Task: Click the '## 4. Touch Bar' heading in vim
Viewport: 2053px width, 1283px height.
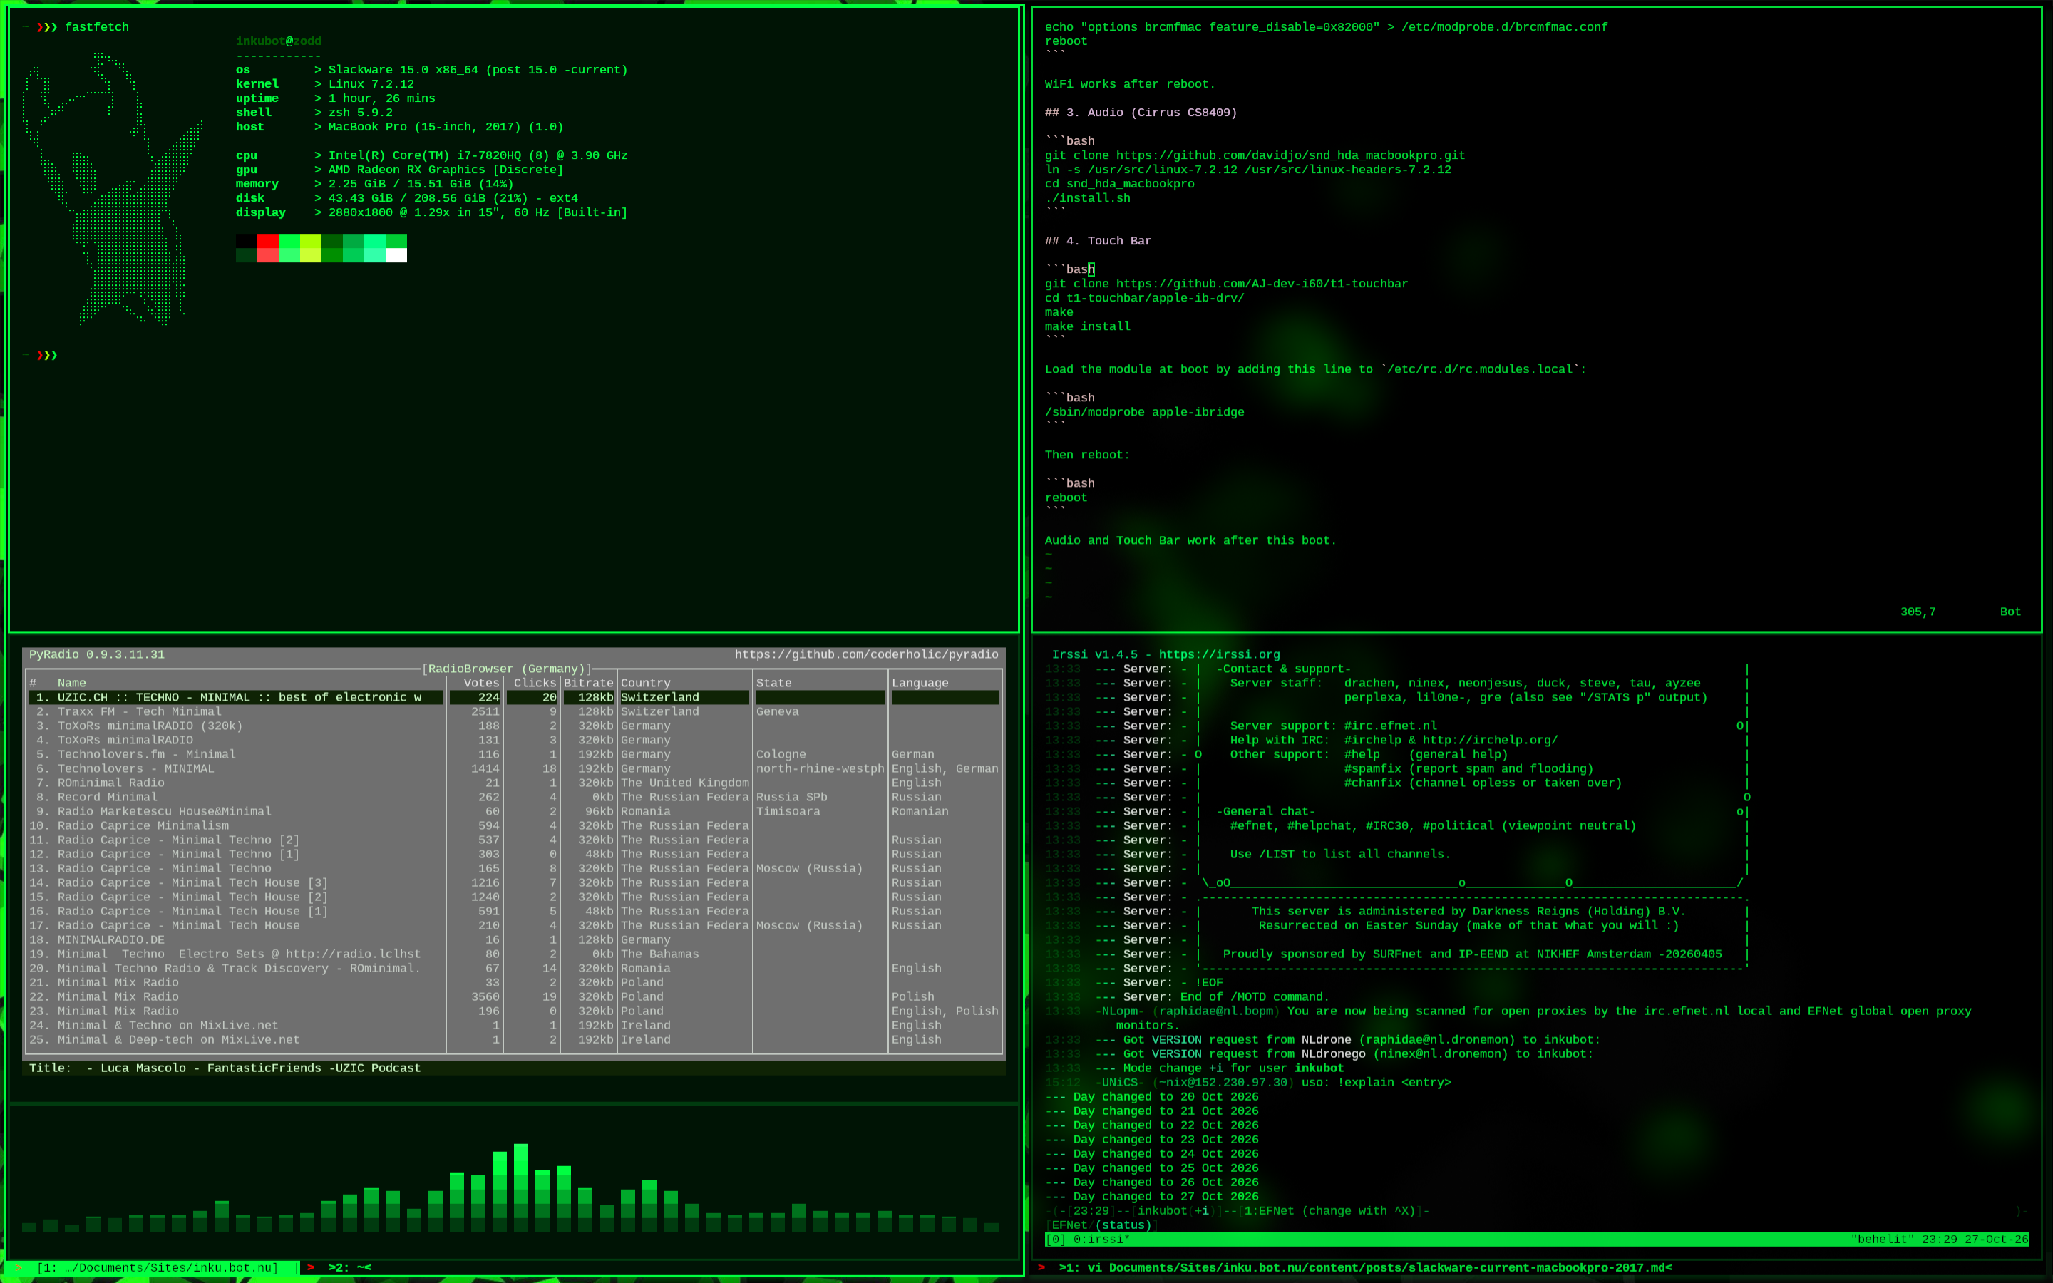Action: [x=1098, y=241]
